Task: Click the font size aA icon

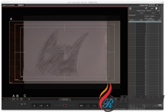Action: tap(152, 9)
